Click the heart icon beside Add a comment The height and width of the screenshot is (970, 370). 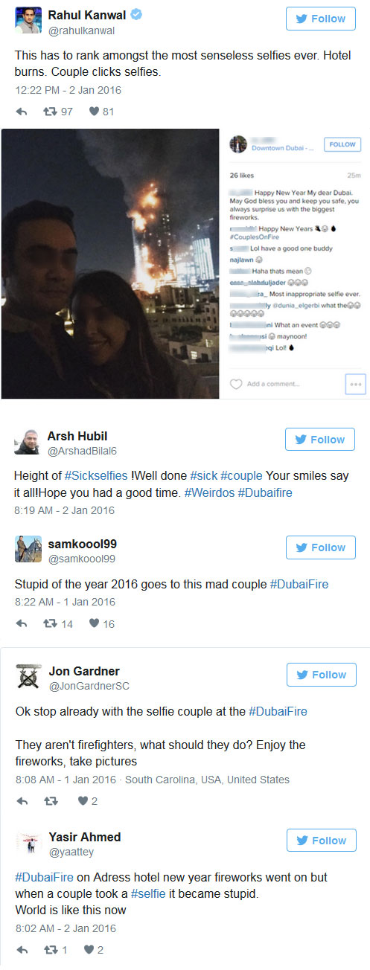235,385
